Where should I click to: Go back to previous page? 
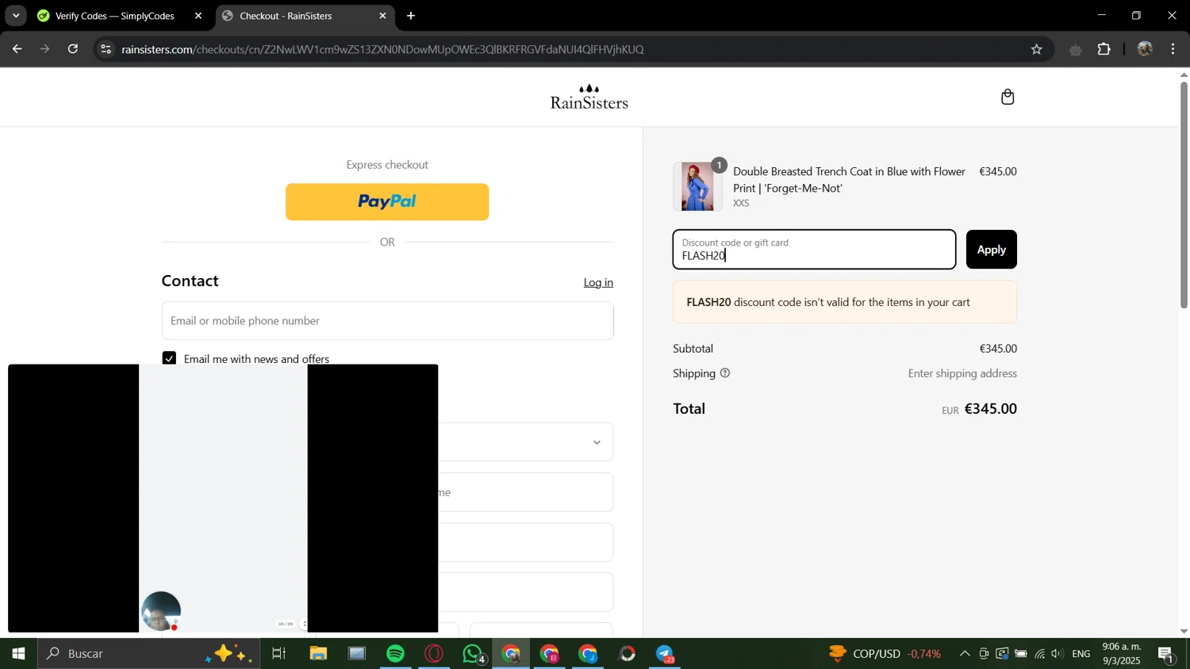[x=17, y=49]
